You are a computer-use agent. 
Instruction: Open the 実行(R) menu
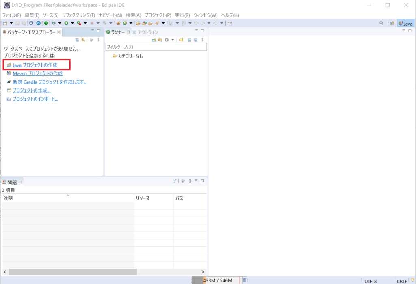tap(182, 15)
